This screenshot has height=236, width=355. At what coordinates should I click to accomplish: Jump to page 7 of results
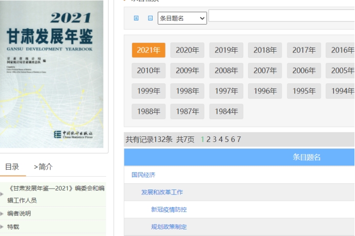[239, 139]
